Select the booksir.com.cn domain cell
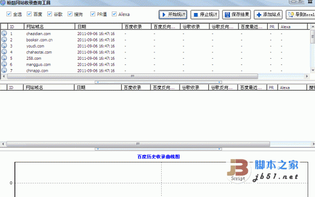 (x=39, y=40)
